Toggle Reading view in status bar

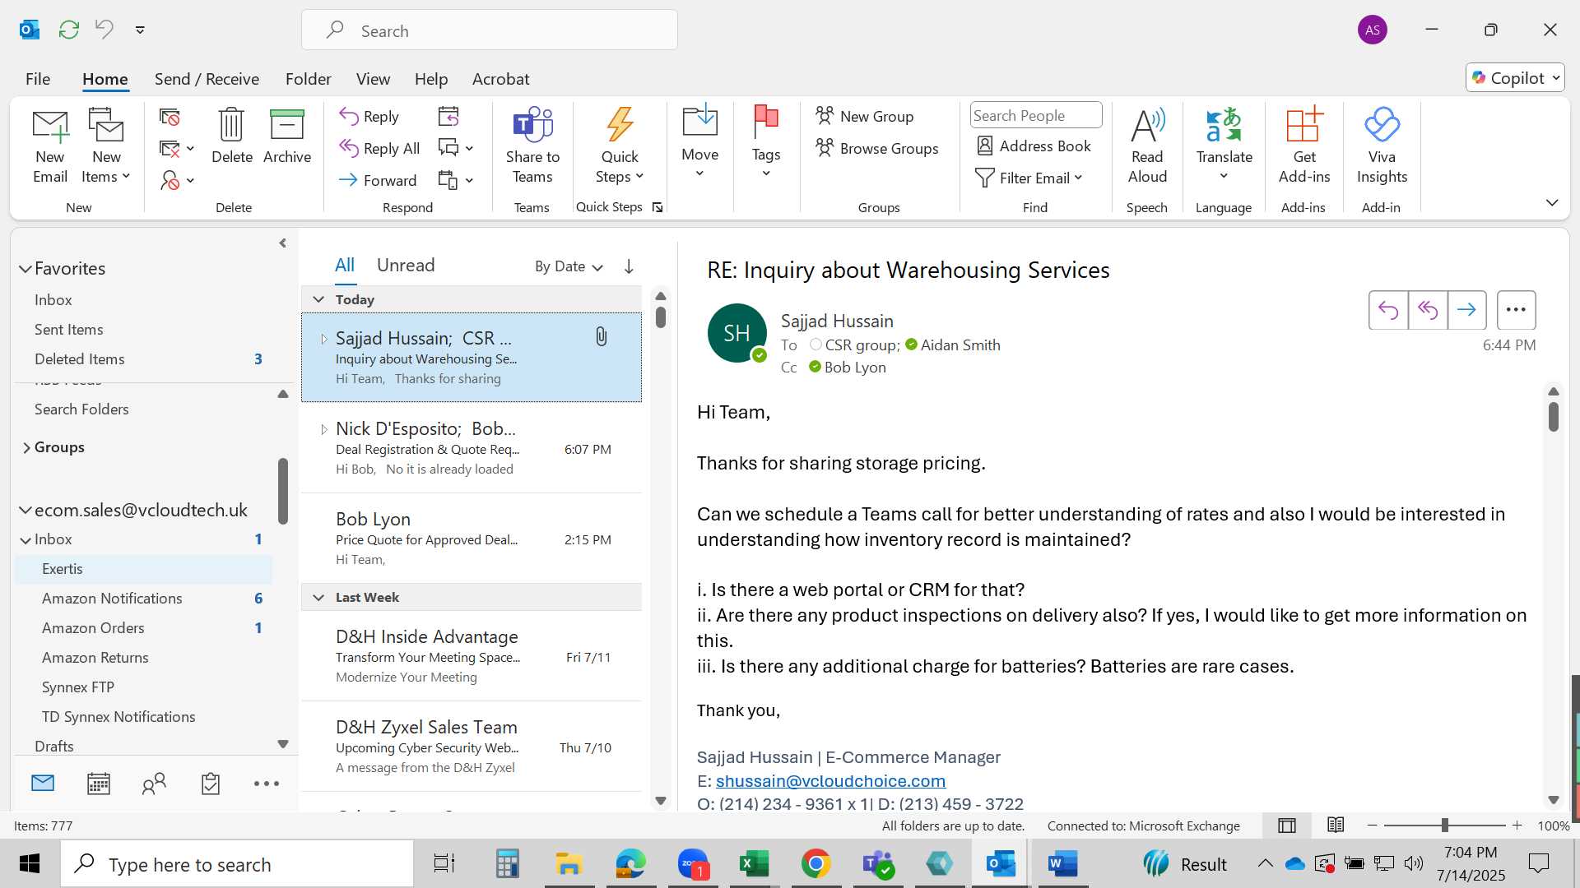[x=1336, y=826]
